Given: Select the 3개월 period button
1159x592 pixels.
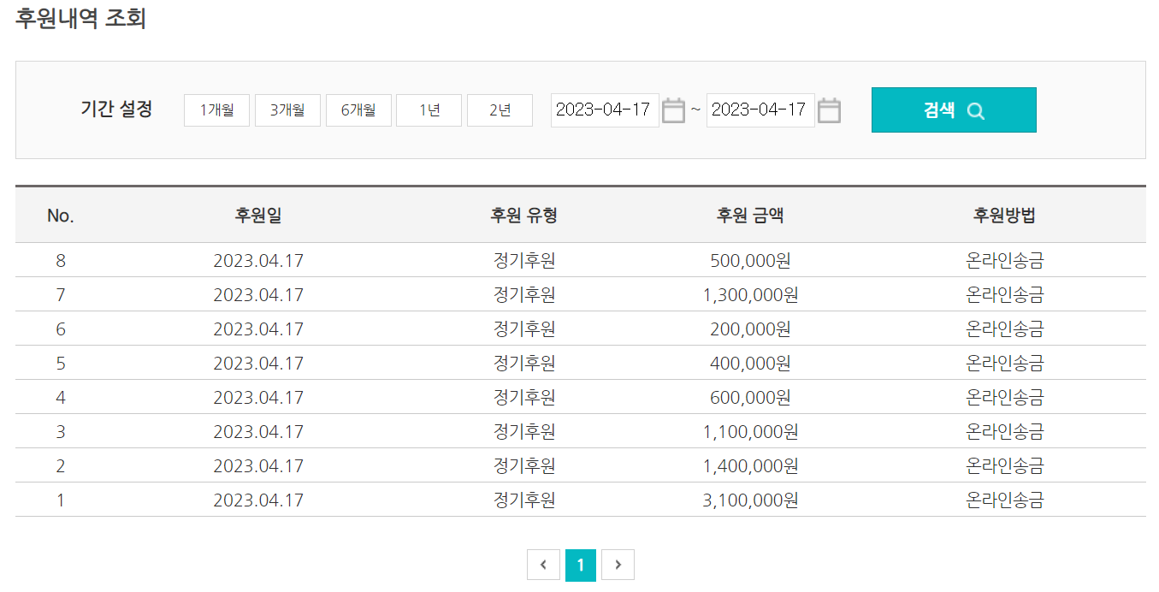Looking at the screenshot, I should point(287,110).
